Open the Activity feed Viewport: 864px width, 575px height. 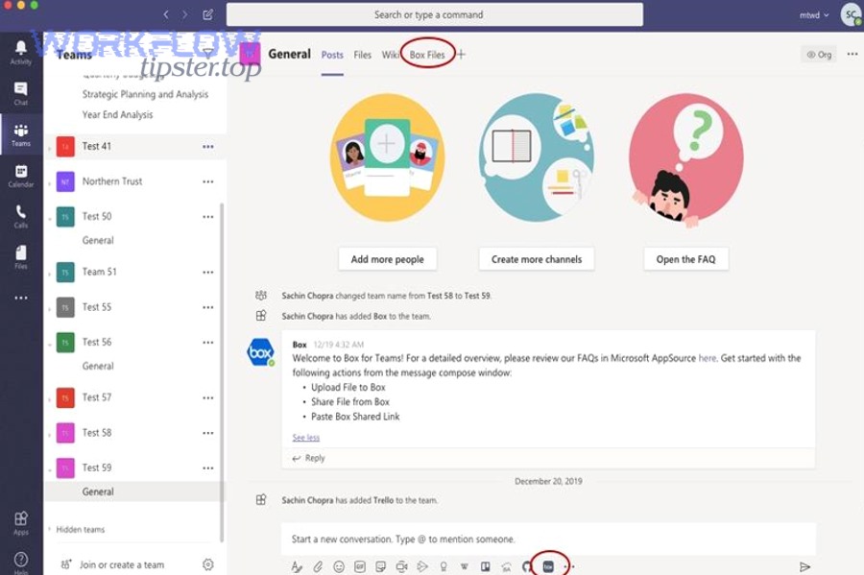tap(21, 53)
